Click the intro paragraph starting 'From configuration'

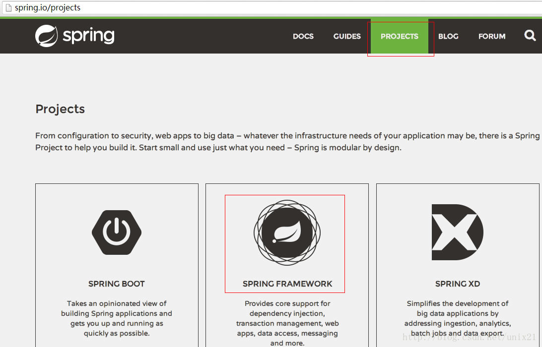click(x=287, y=142)
